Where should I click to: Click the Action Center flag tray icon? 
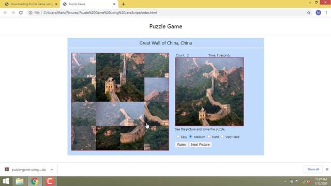pyautogui.click(x=297, y=181)
